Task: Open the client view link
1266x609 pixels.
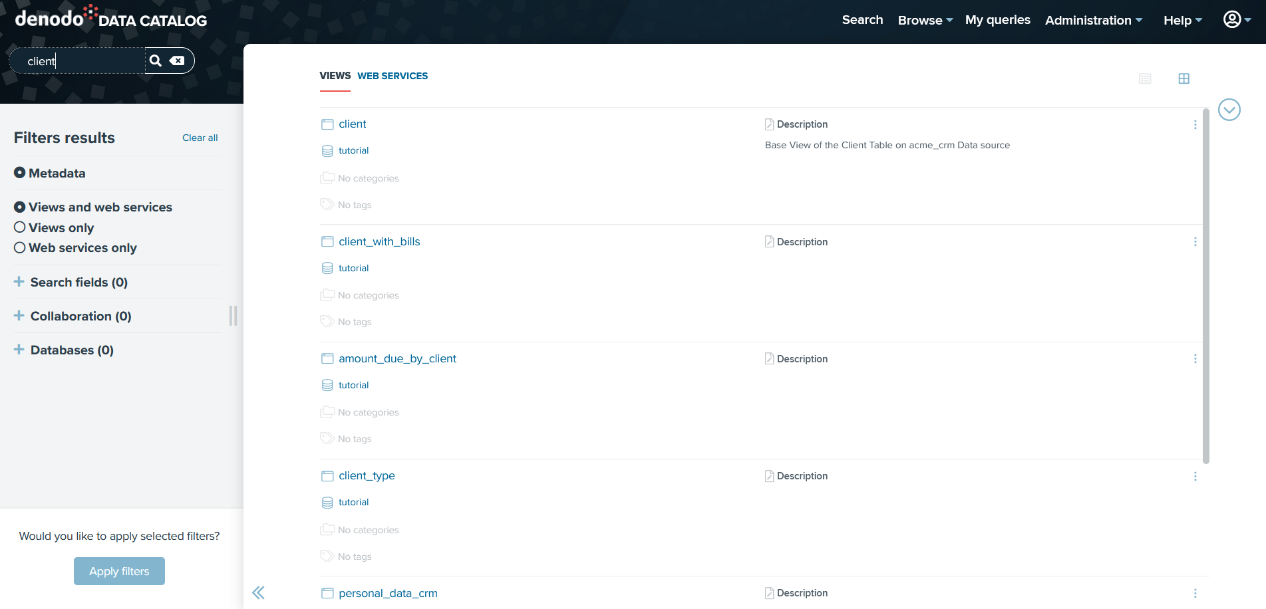Action: point(352,124)
